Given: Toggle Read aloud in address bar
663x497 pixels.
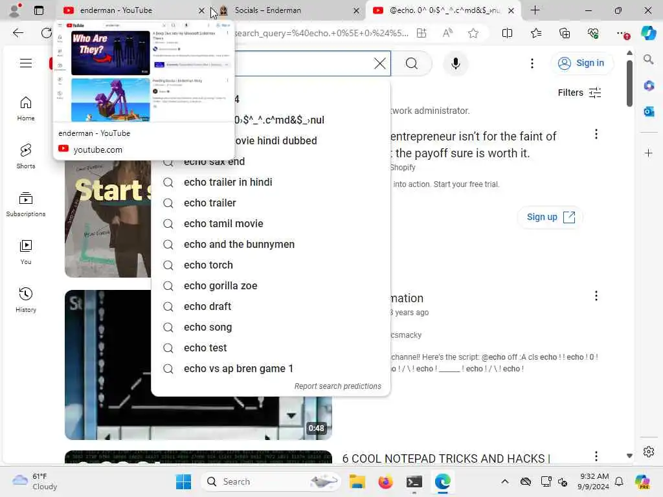Looking at the screenshot, I should (x=447, y=33).
